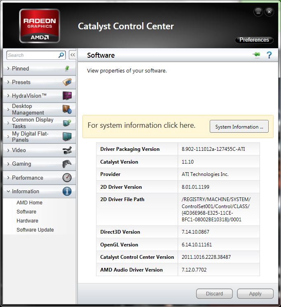Select Hardware under Information
281x307 pixels.
(28, 220)
